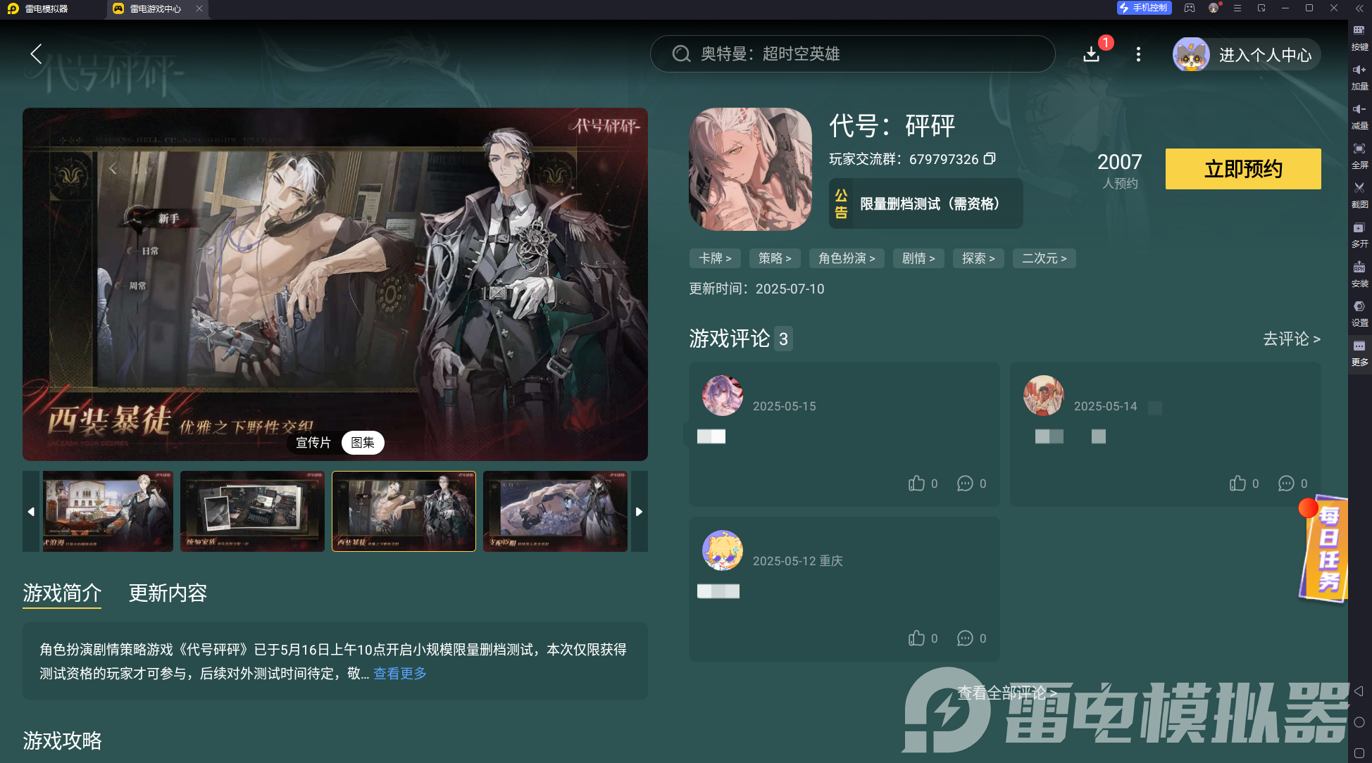Copy the player group number 679797326
Screen dimensions: 1372x763
(x=990, y=159)
